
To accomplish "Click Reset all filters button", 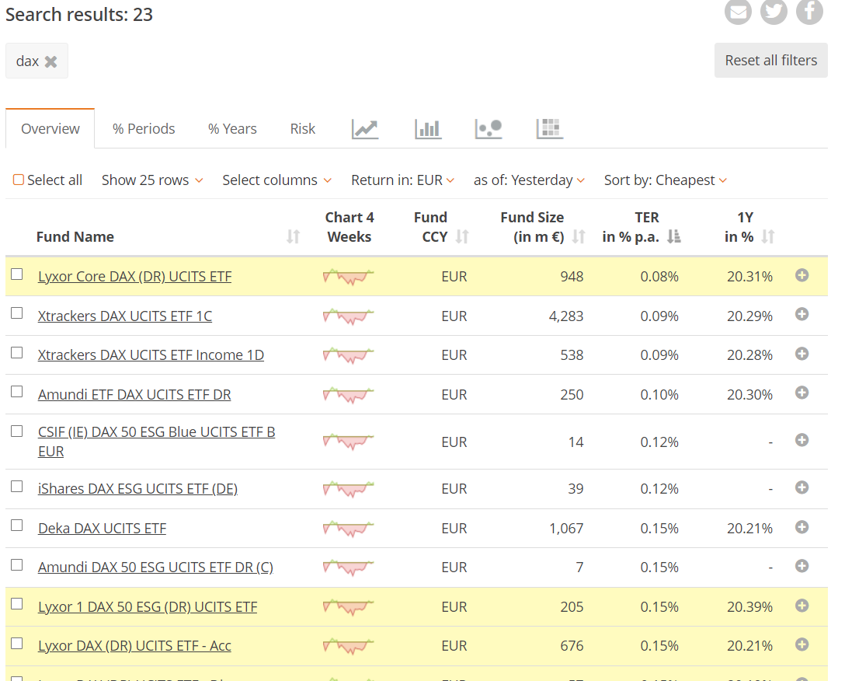I will (x=770, y=61).
